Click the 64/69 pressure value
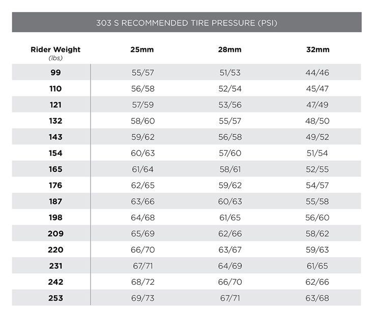This screenshot has width=373, height=322. (x=230, y=266)
